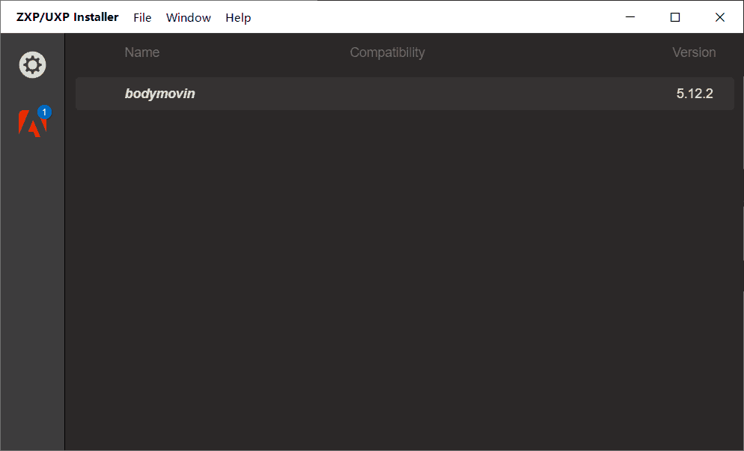This screenshot has width=744, height=451.
Task: Click the blue notification badge showing 1
Action: click(x=44, y=112)
